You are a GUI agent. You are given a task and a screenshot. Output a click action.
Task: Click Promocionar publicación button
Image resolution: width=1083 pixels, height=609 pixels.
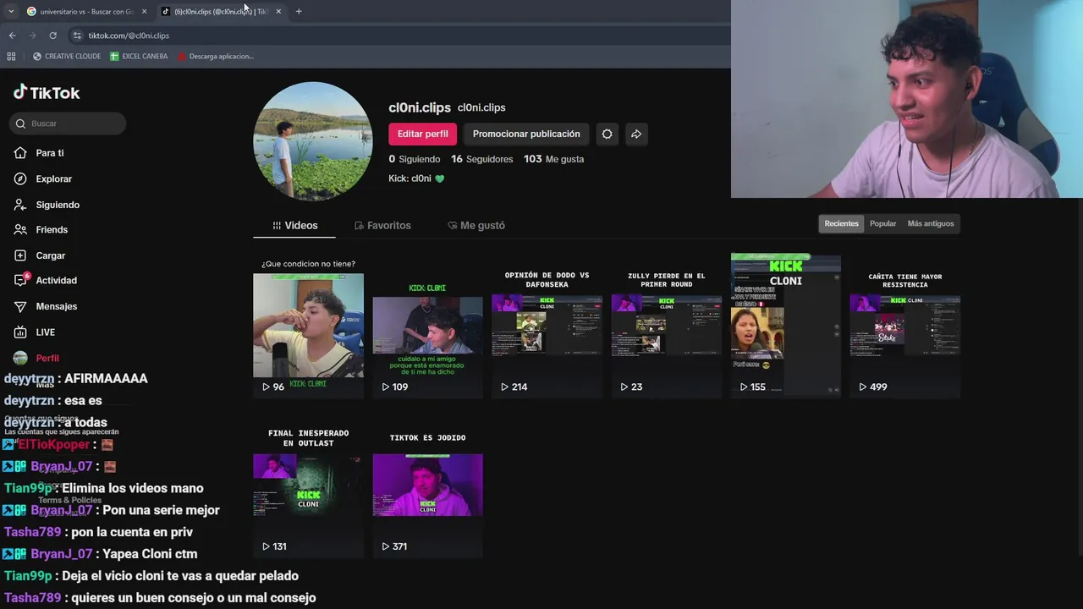coord(526,134)
